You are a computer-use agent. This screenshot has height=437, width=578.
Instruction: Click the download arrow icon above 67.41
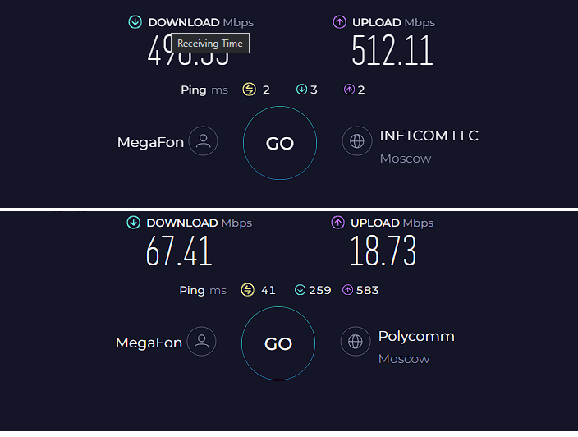coord(134,223)
